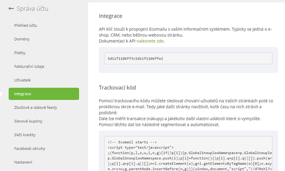Open Nastavení in the sidebar
This screenshot has width=285, height=171.
(x=23, y=162)
